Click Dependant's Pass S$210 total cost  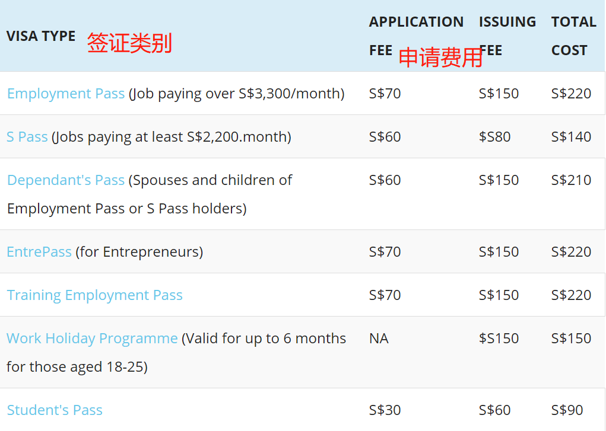coord(571,180)
